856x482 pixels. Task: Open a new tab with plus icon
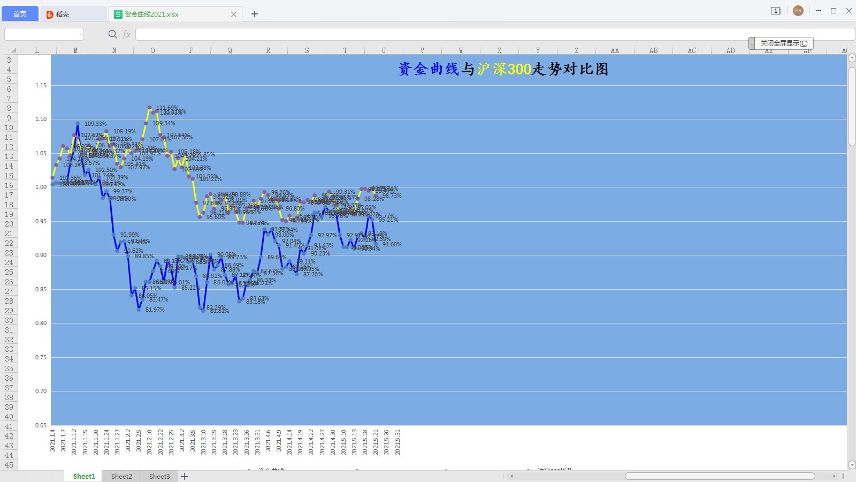click(x=255, y=14)
